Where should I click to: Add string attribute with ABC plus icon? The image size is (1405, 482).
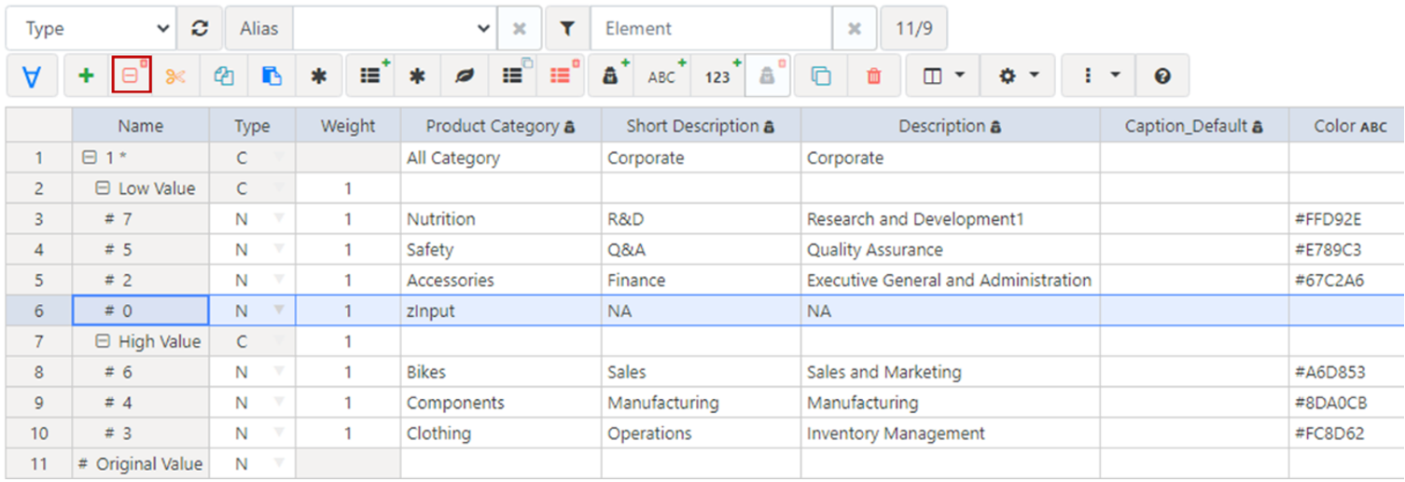[662, 76]
